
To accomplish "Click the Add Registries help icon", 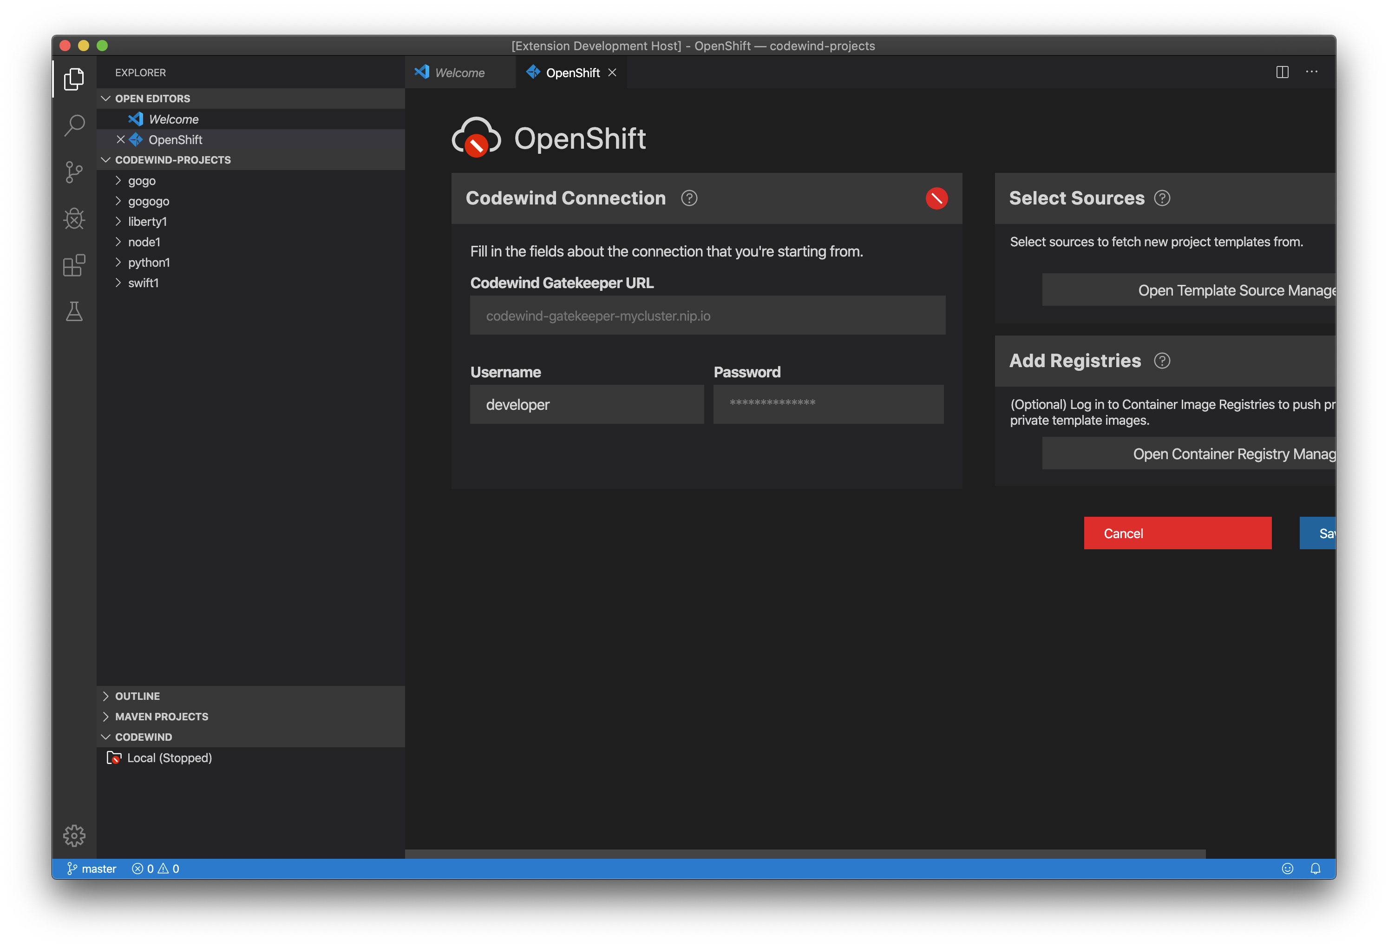I will (x=1162, y=360).
